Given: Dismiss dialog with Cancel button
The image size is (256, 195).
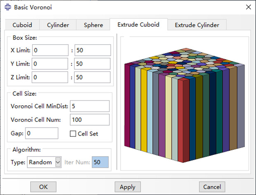Looking at the screenshot, I should (212, 187).
